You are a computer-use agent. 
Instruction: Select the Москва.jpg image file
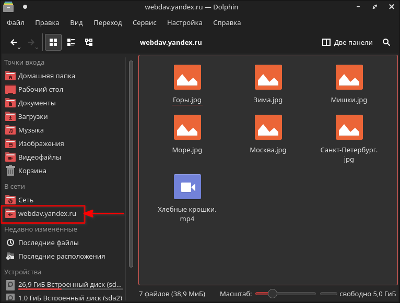pyautogui.click(x=268, y=135)
